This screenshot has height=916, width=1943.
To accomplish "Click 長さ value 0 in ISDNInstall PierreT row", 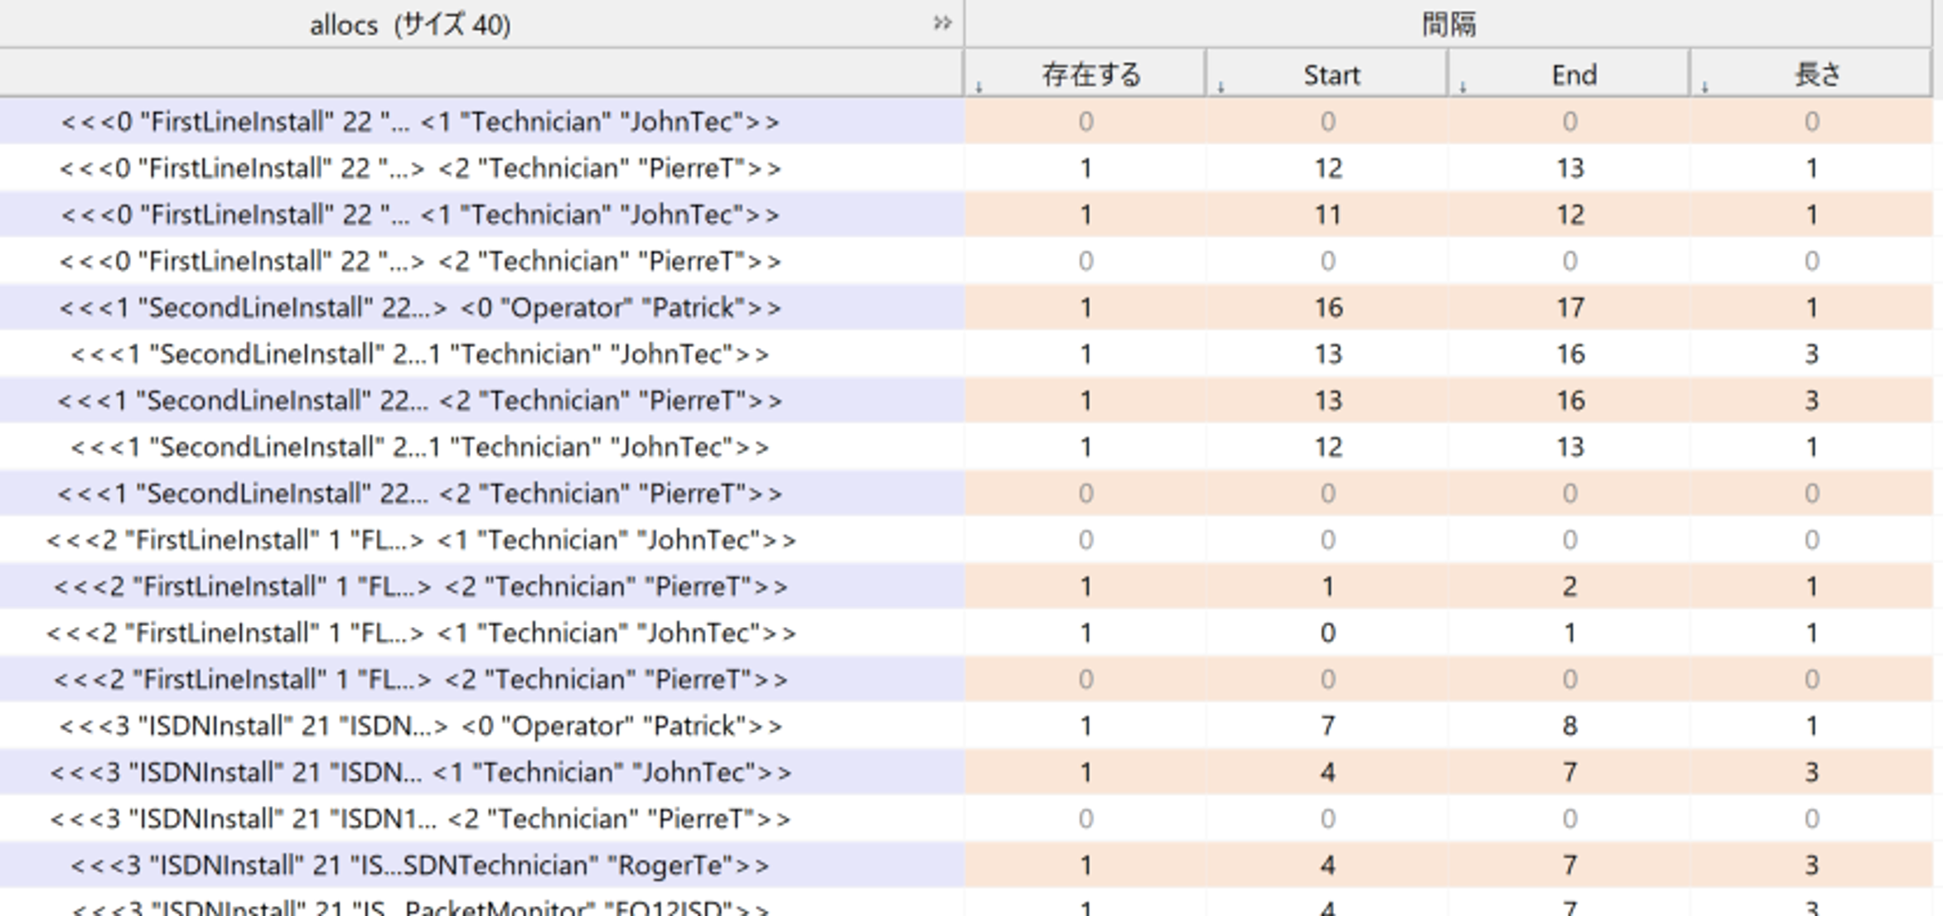I will click(1811, 818).
